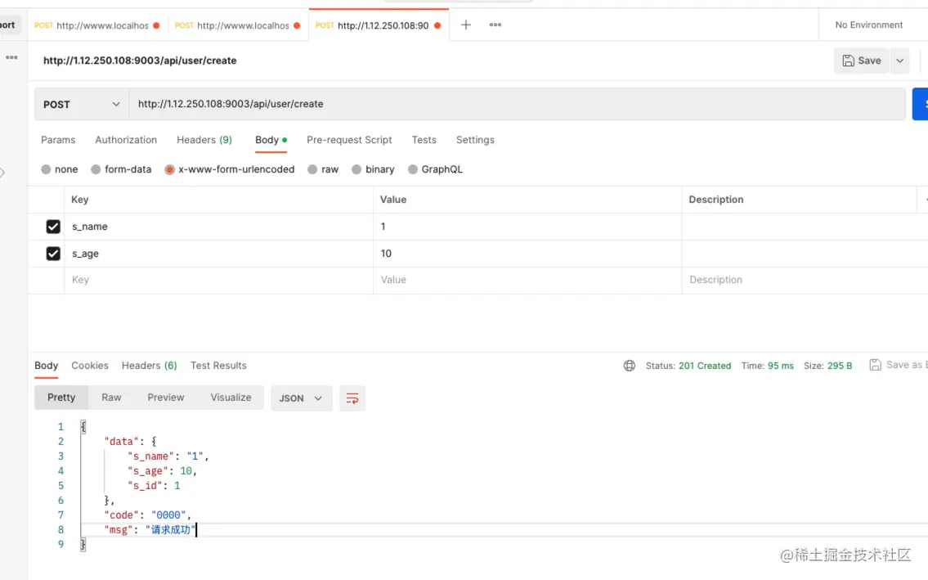Open the Authorization tab
Image resolution: width=928 pixels, height=580 pixels.
click(126, 140)
